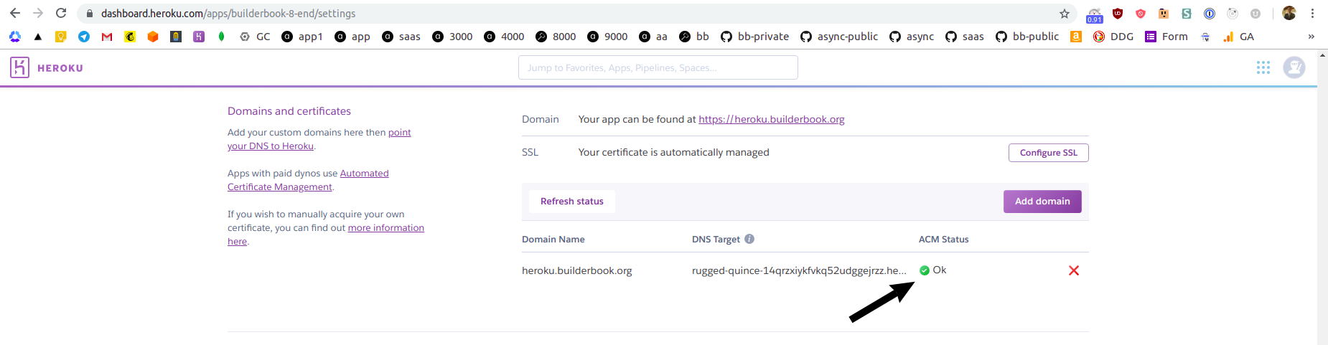Open the extension showing the 0.91 badge
Screen dimensions: 1328x345
click(1095, 15)
